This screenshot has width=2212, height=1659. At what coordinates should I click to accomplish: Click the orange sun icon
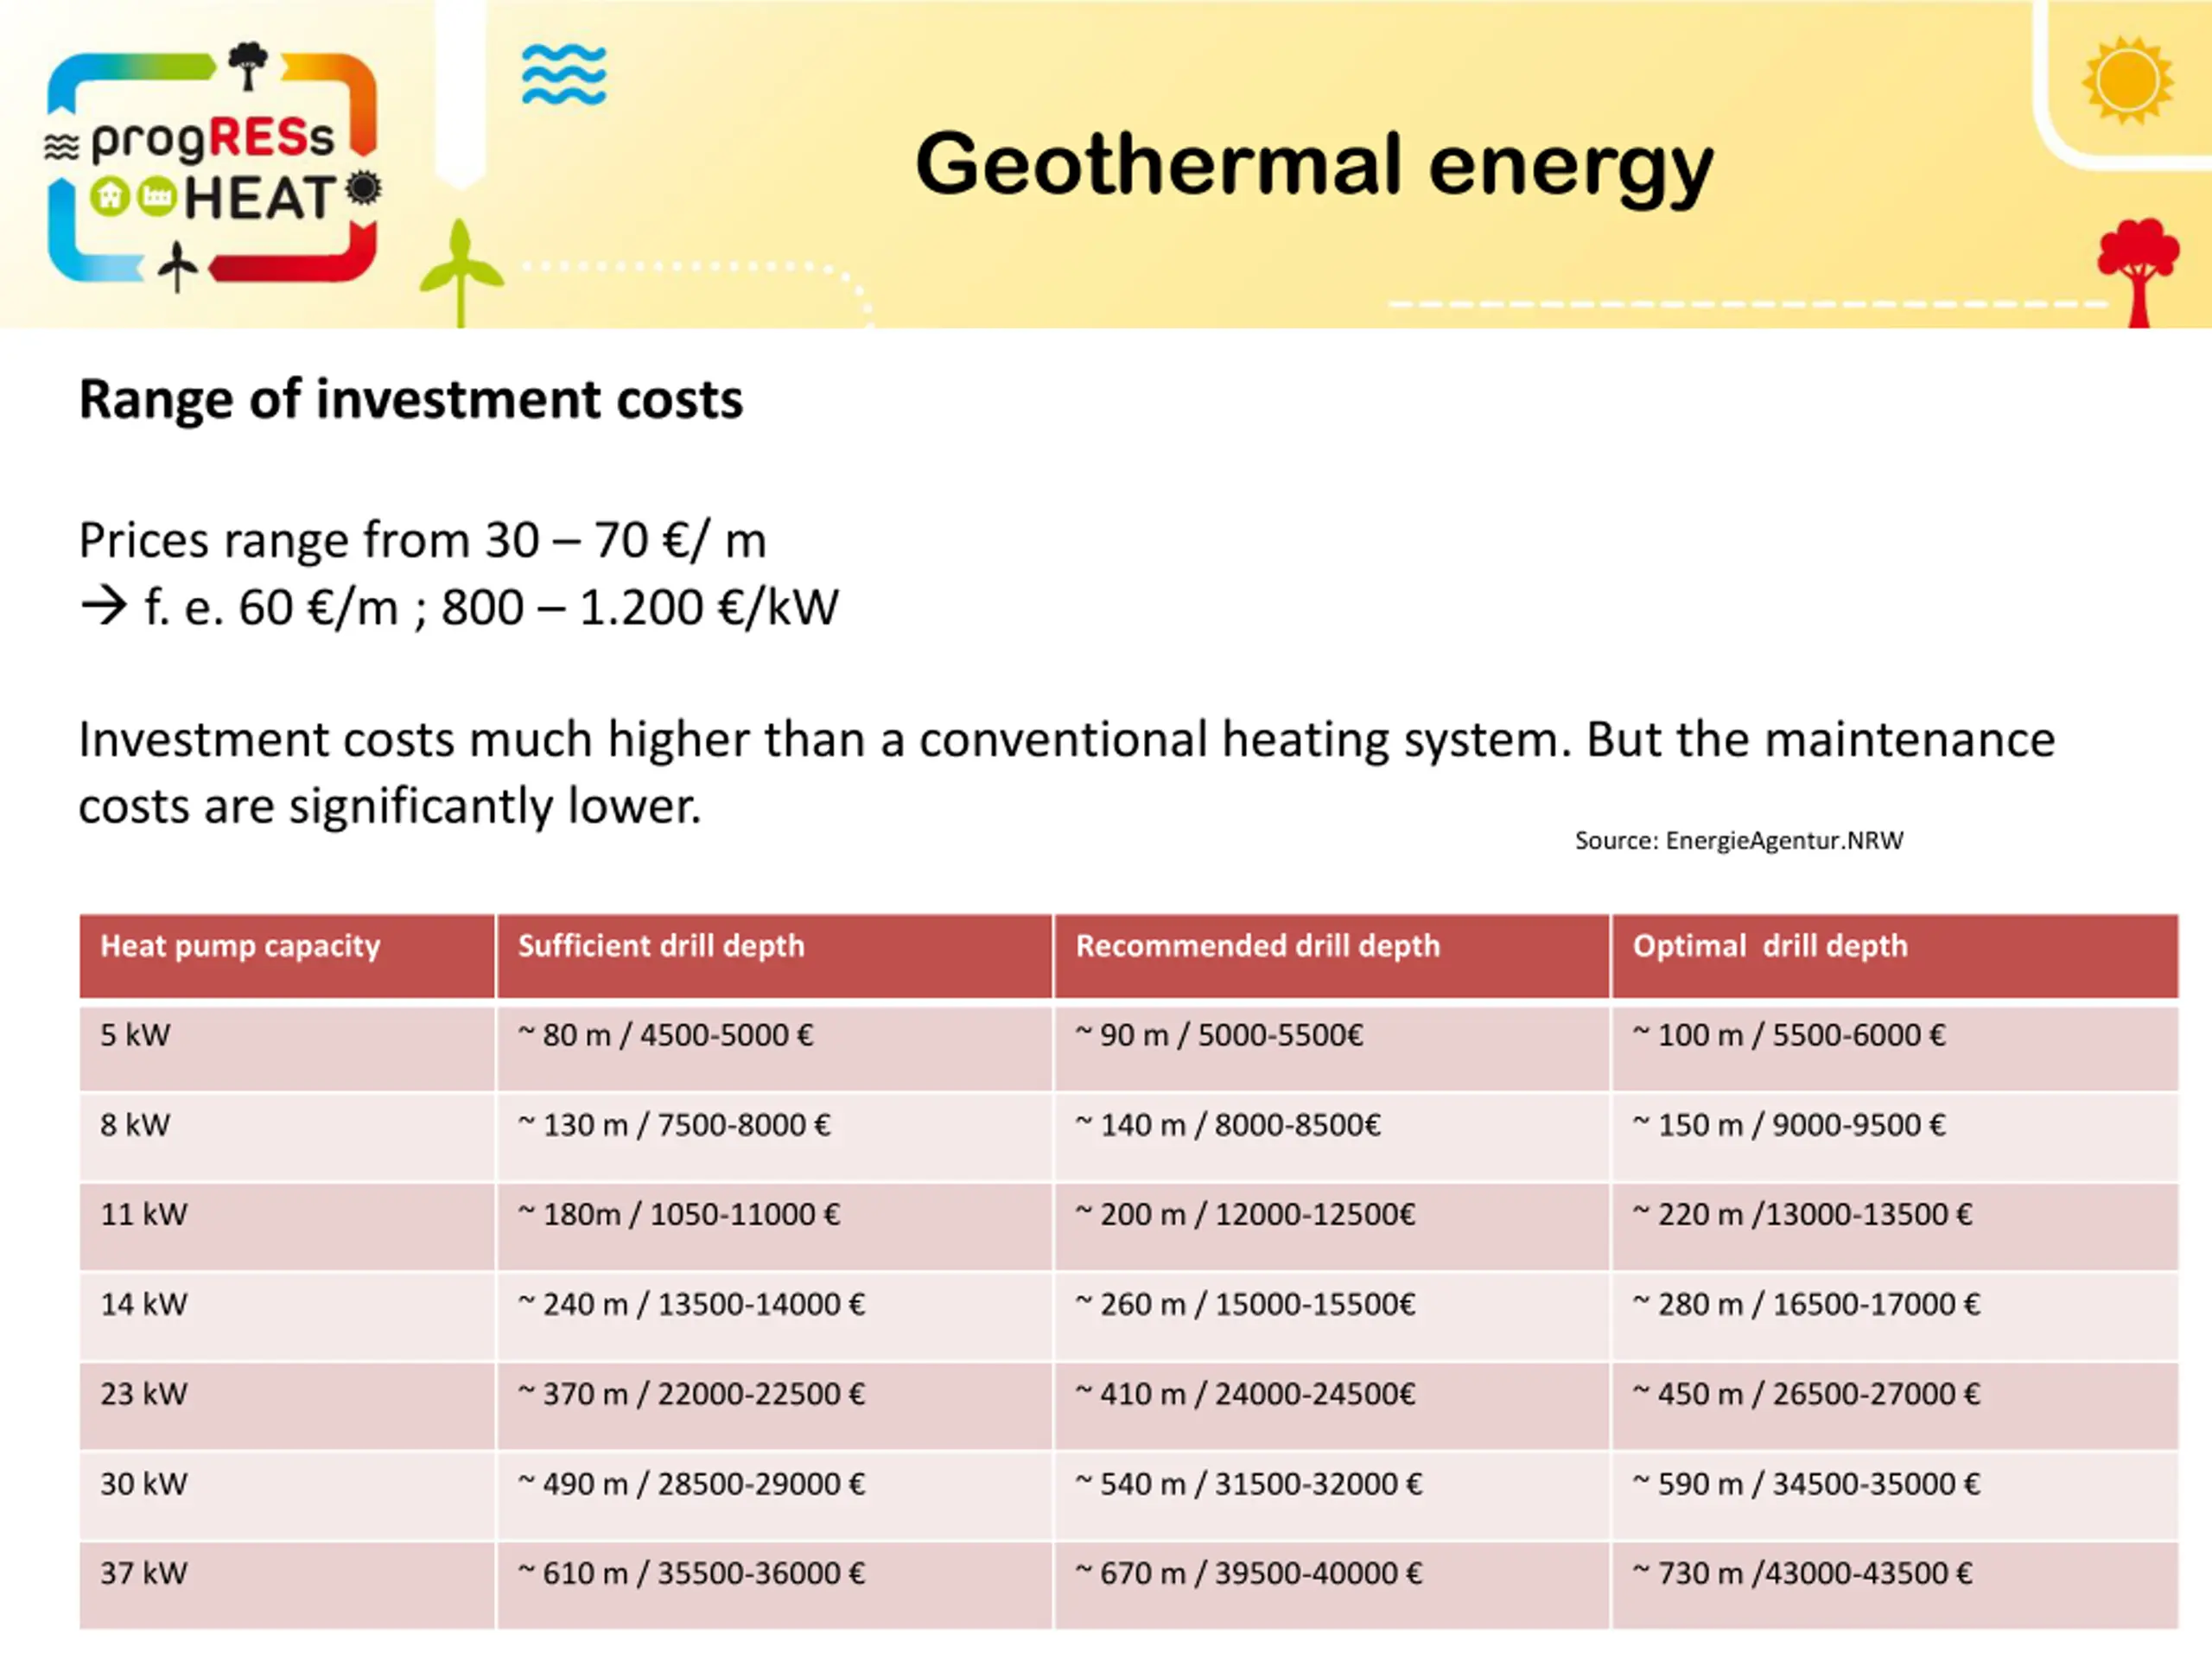2128,81
